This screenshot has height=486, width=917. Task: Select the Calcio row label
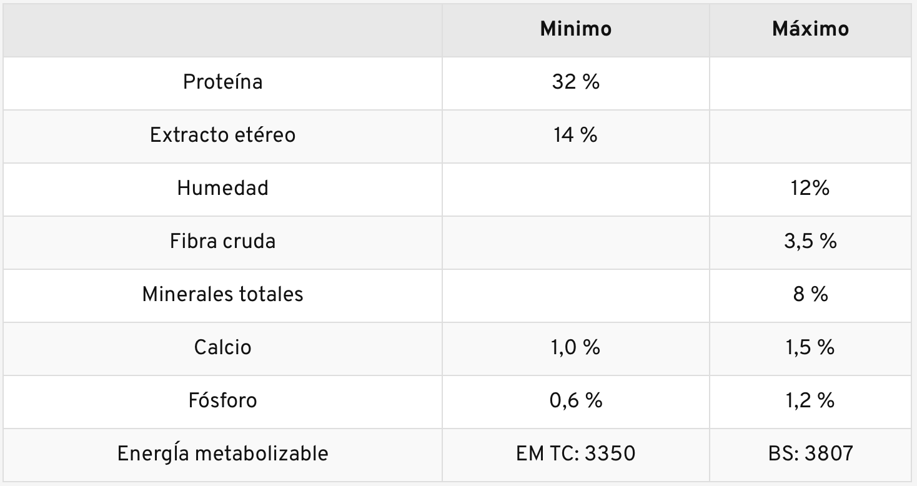(x=222, y=347)
